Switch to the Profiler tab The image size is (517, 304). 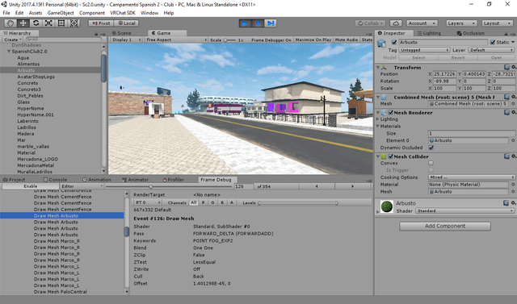pos(174,180)
